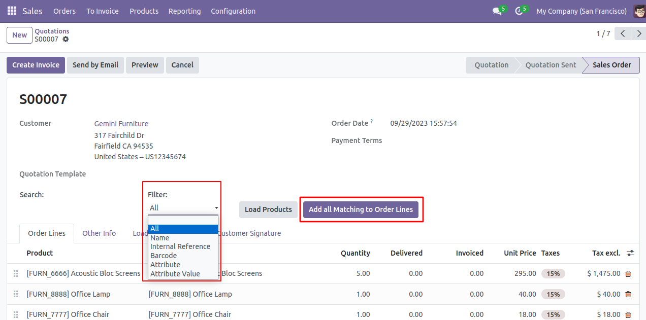Click the [FURN_8888] Office Lamp product cell

click(68, 294)
